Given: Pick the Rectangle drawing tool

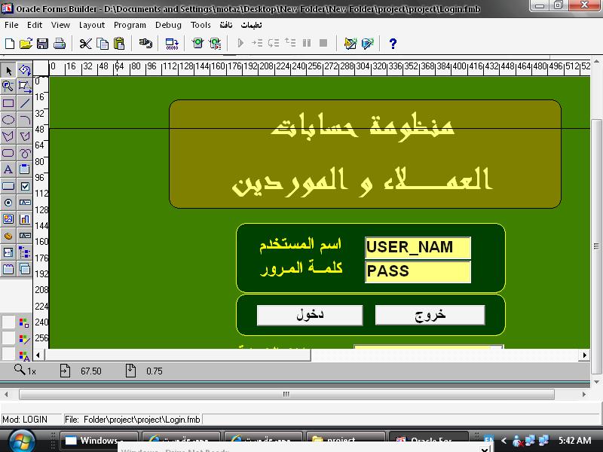Looking at the screenshot, I should click(8, 103).
